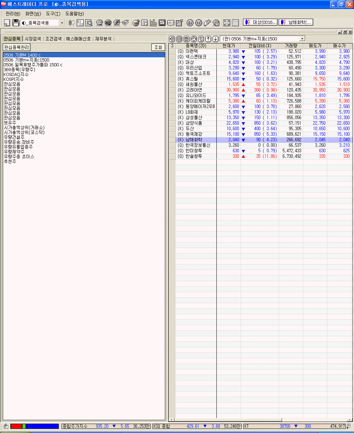Click the red-green-blue market ratio bar

(35, 426)
